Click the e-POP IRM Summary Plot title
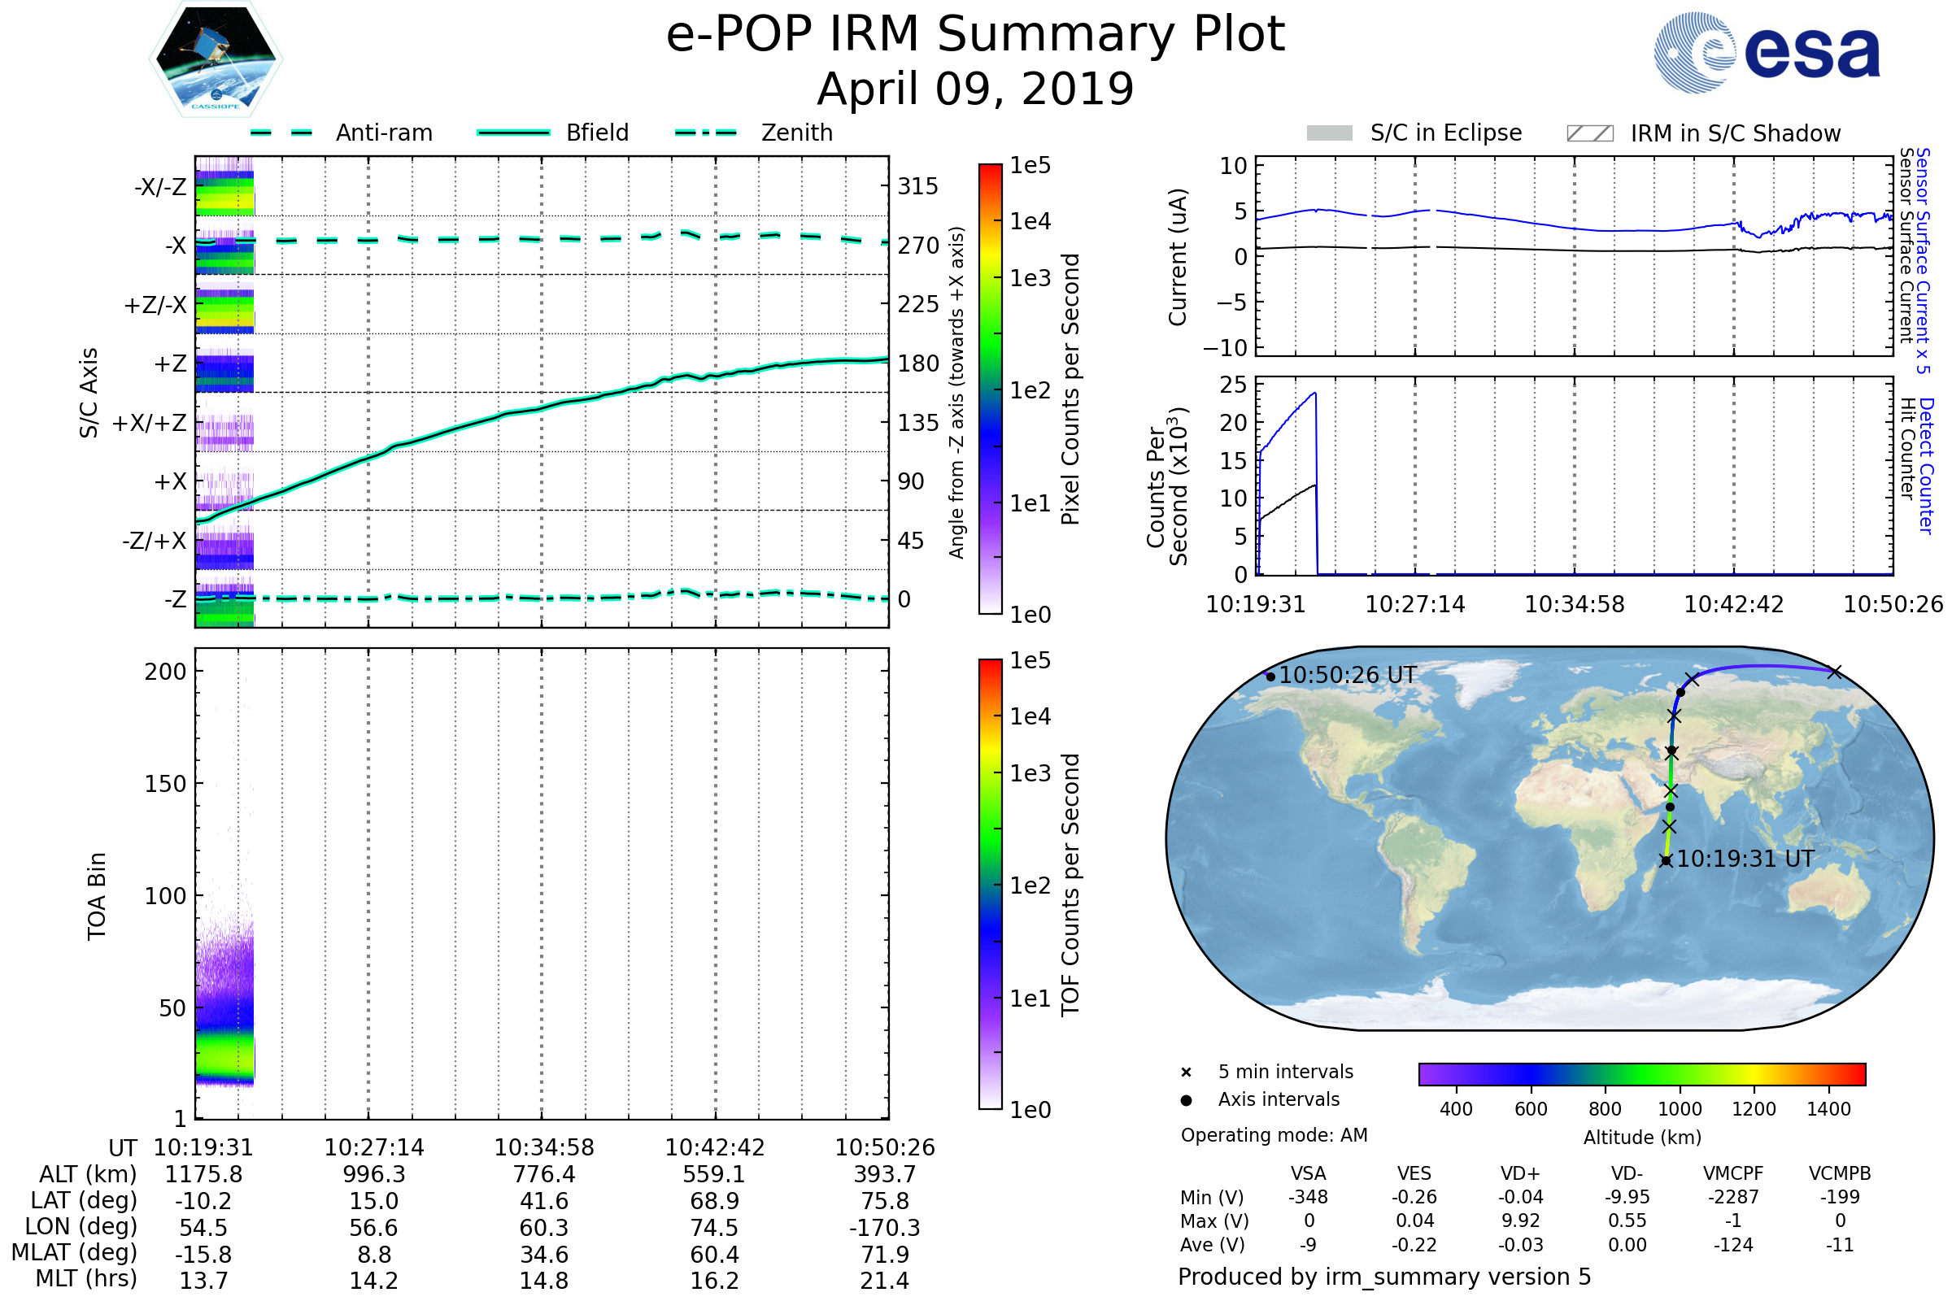This screenshot has height=1301, width=1952. pos(975,35)
